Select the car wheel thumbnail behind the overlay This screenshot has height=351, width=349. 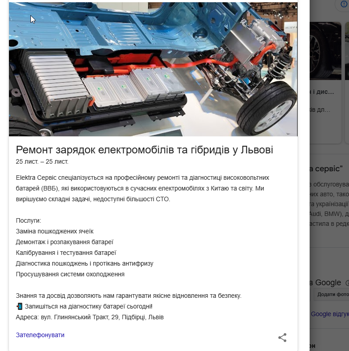point(325,51)
